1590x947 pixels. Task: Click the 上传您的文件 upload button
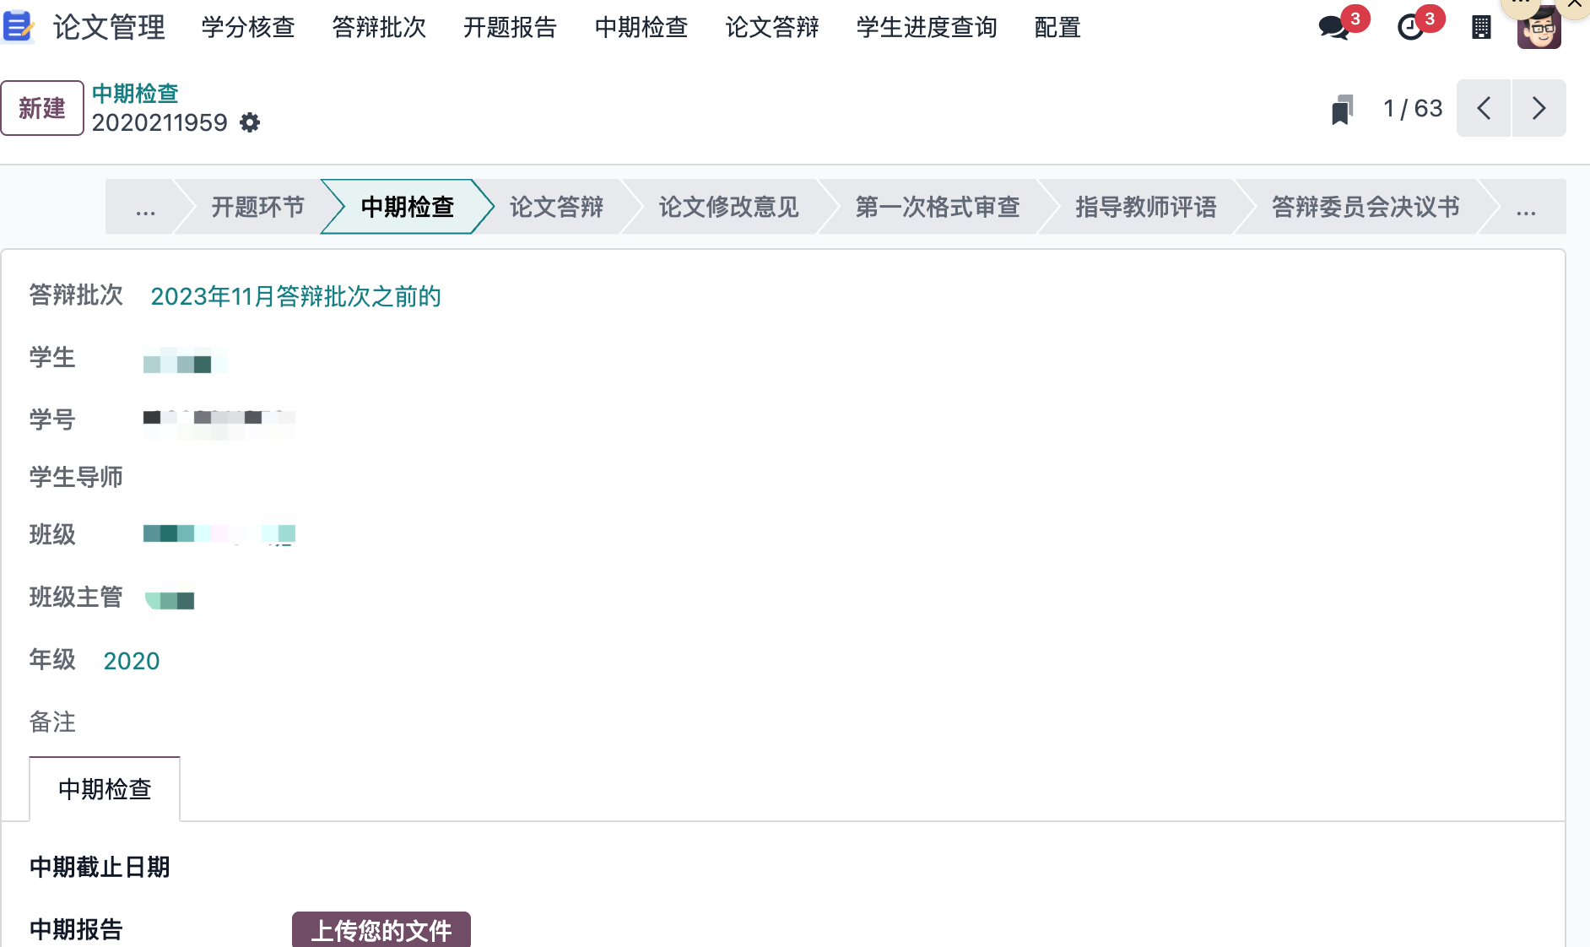point(381,929)
